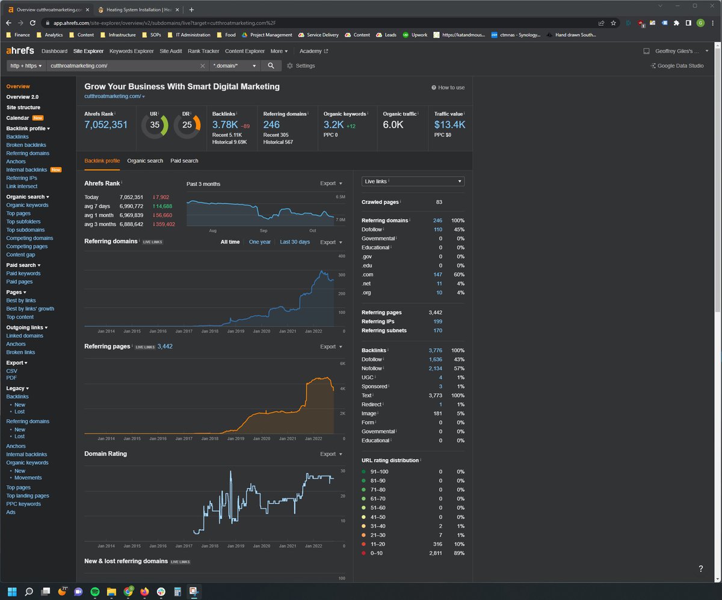Click the 2,134 Nofollow count
The height and width of the screenshot is (600, 722).
436,368
